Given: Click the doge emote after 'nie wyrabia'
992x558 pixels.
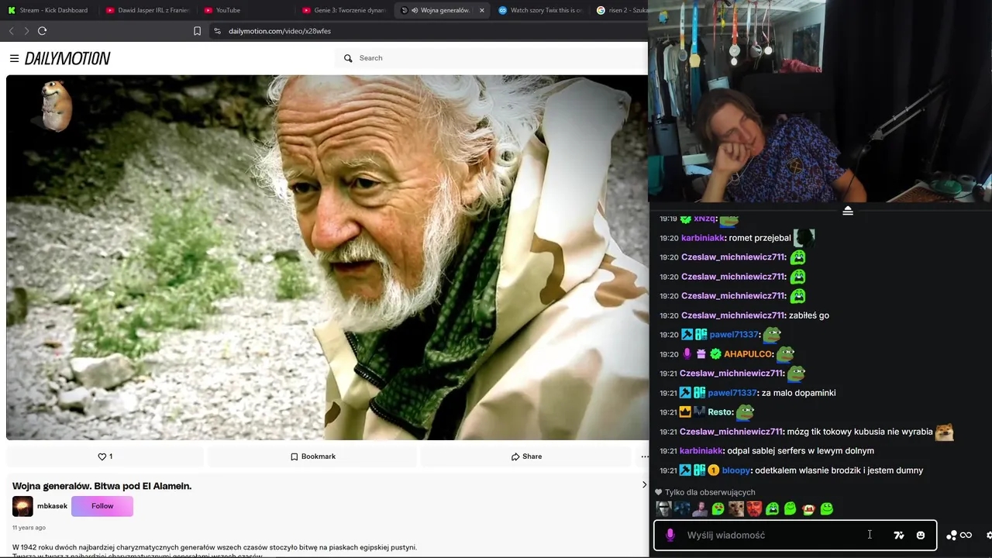Looking at the screenshot, I should (x=944, y=432).
